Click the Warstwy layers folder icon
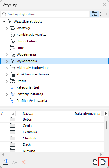109x168 pixels. (x=12, y=28)
